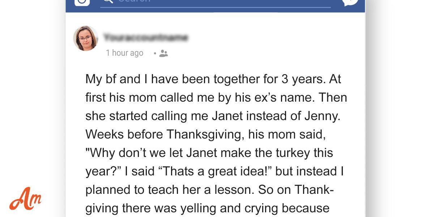
Task: Click the underline beneath the Search field
Action: pyautogui.click(x=215, y=7)
